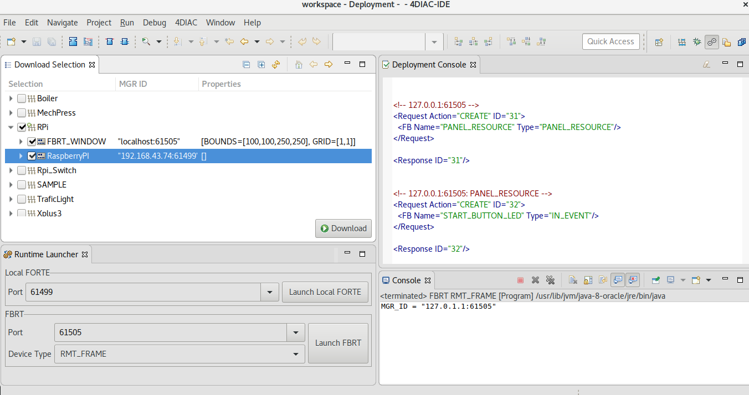Click the Next Annotation toolbar icon
The width and height of the screenshot is (749, 395).
click(177, 41)
